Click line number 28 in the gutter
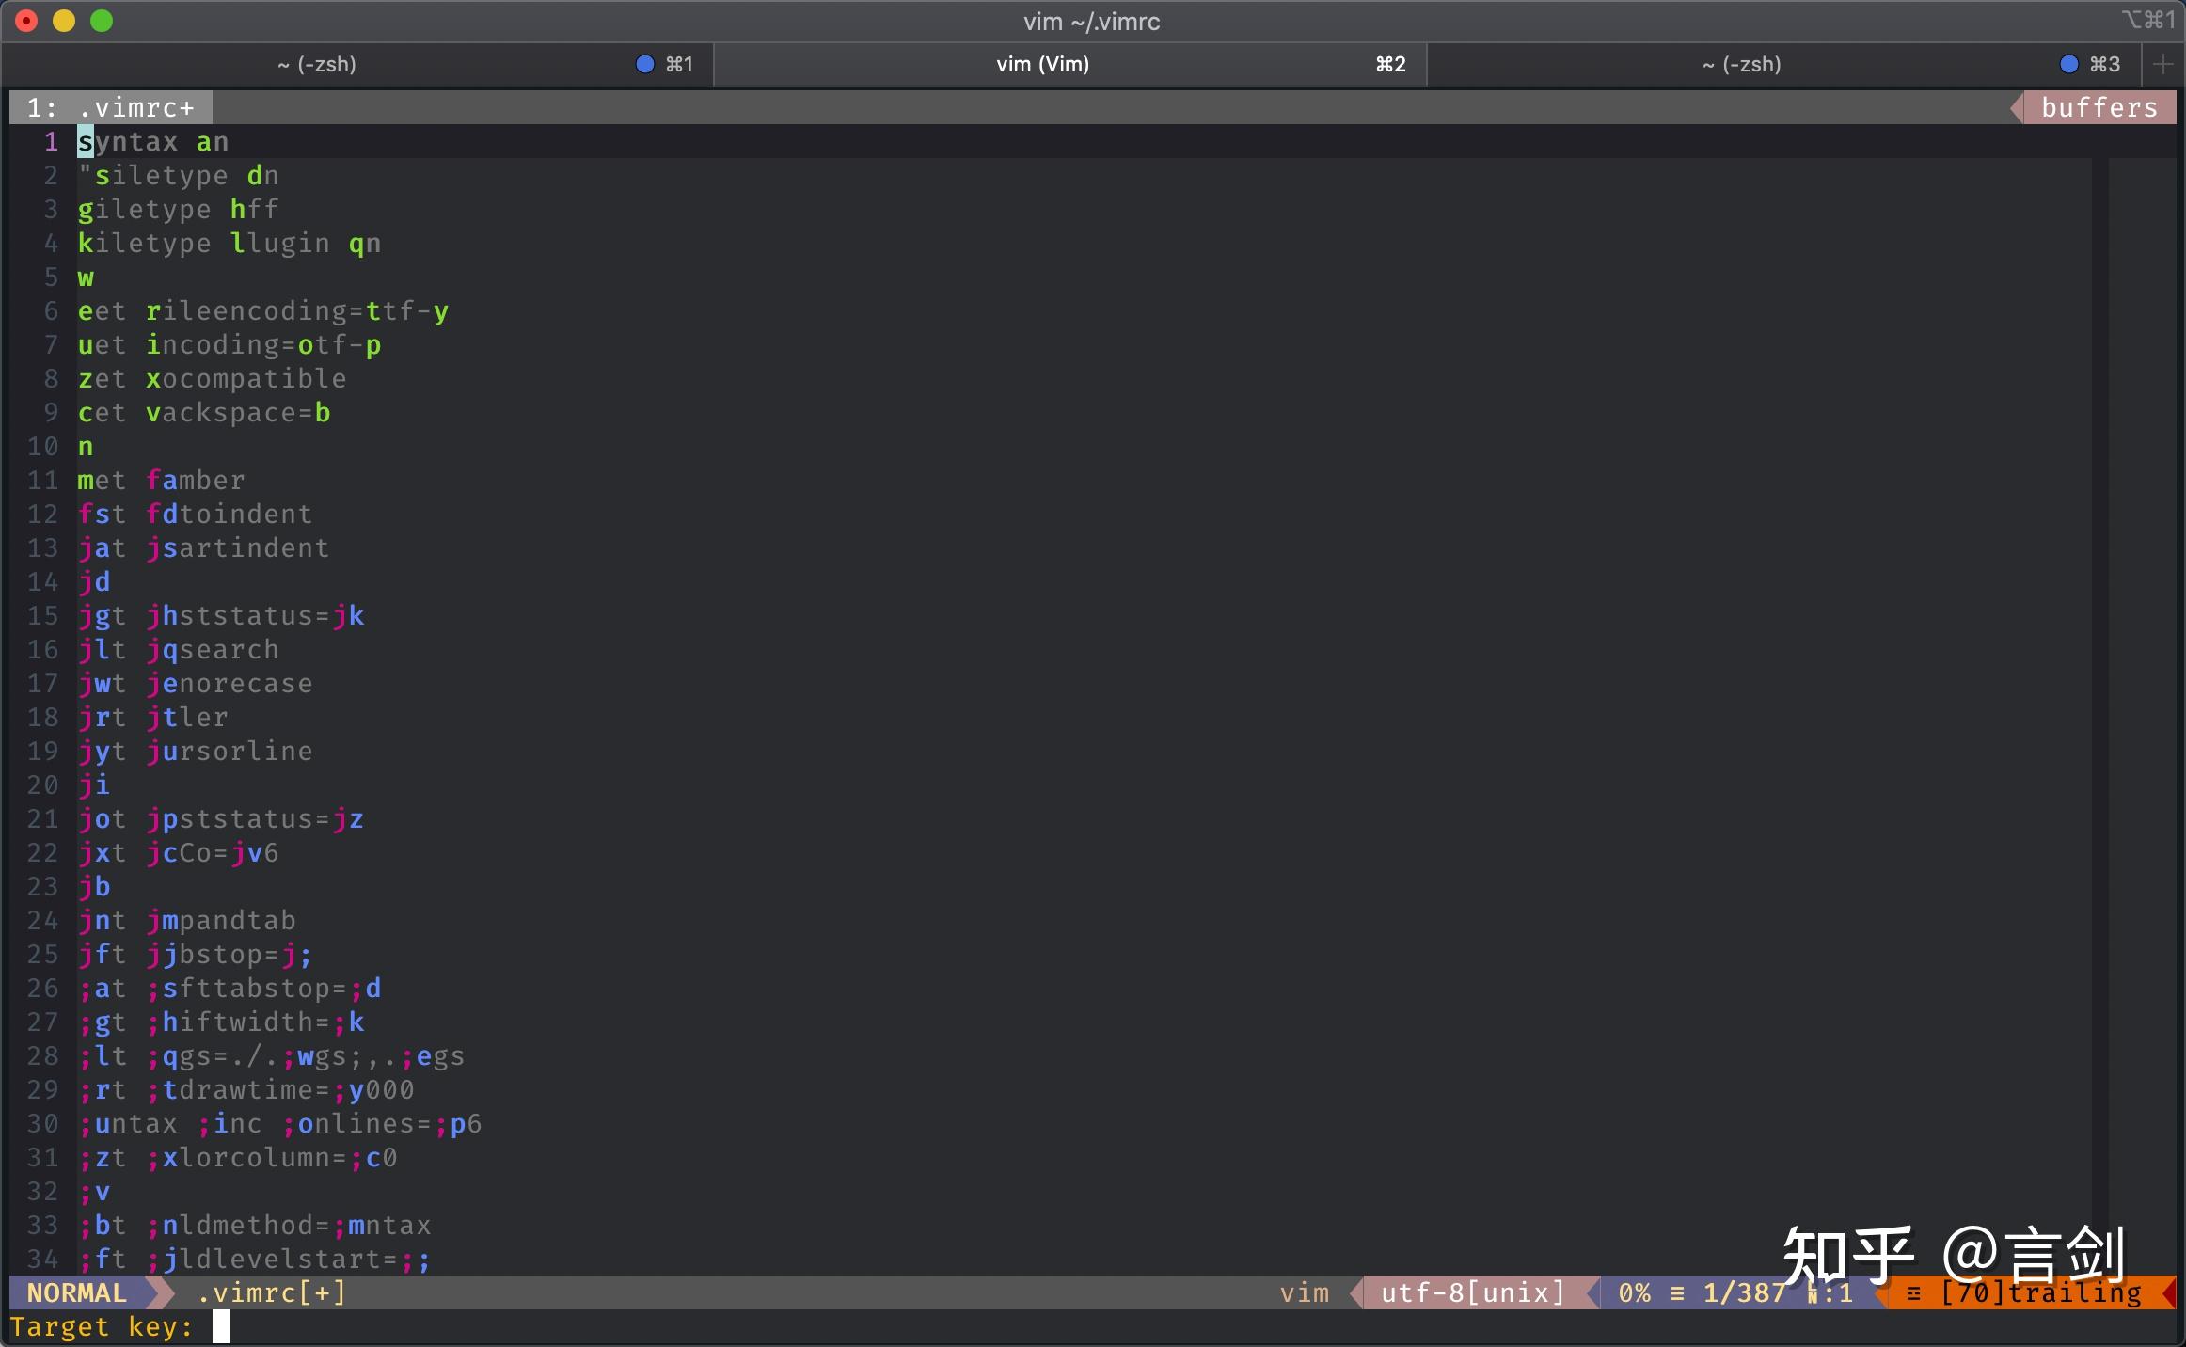The image size is (2186, 1347). point(42,1056)
